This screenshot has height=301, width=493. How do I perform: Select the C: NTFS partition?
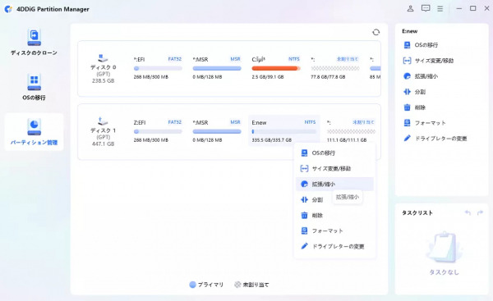click(276, 68)
